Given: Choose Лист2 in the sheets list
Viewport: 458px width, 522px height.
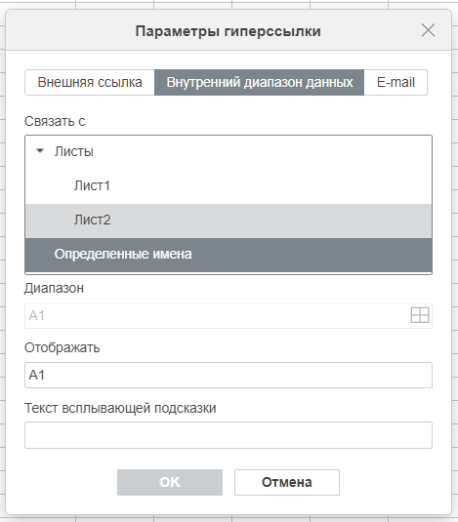Looking at the screenshot, I should tap(229, 221).
